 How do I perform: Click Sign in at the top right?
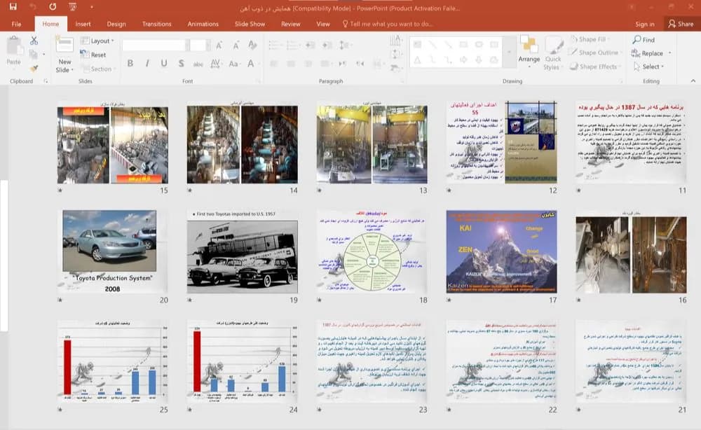pos(645,24)
